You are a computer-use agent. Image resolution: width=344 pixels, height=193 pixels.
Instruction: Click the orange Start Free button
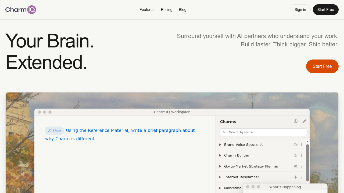coord(322,66)
